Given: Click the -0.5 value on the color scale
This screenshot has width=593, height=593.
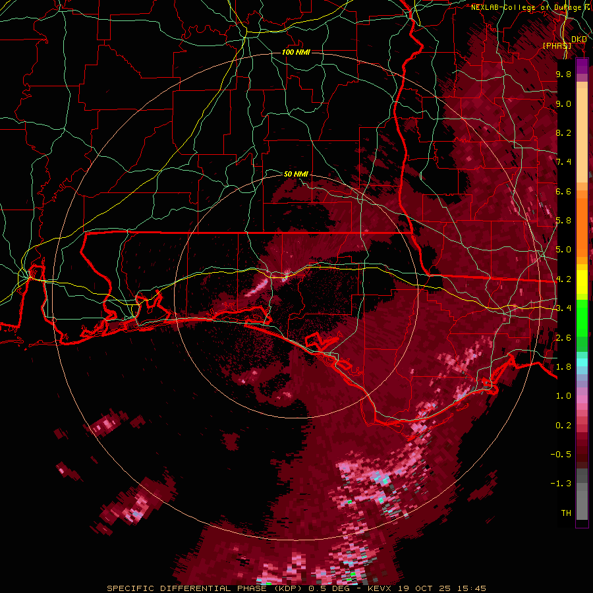Looking at the screenshot, I should click(561, 455).
